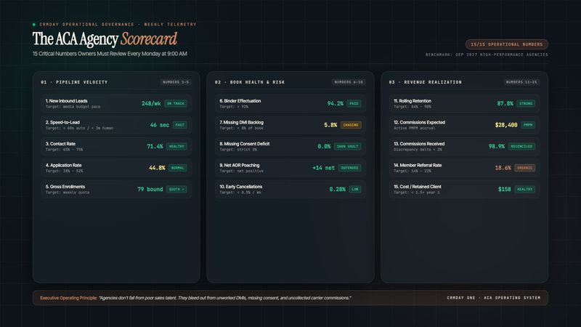Click the "5.8%" value
The height and width of the screenshot is (327, 581).
coord(330,125)
